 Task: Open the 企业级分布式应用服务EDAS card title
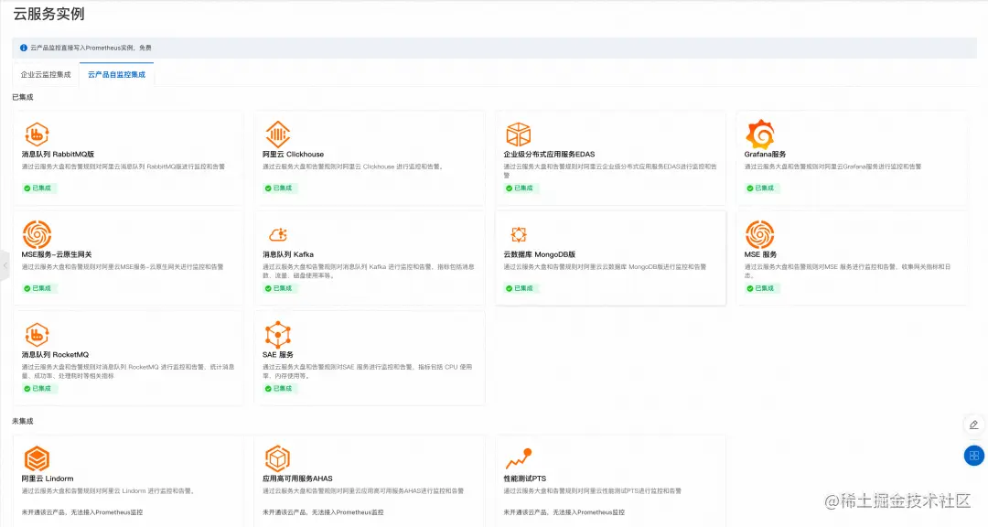[549, 154]
